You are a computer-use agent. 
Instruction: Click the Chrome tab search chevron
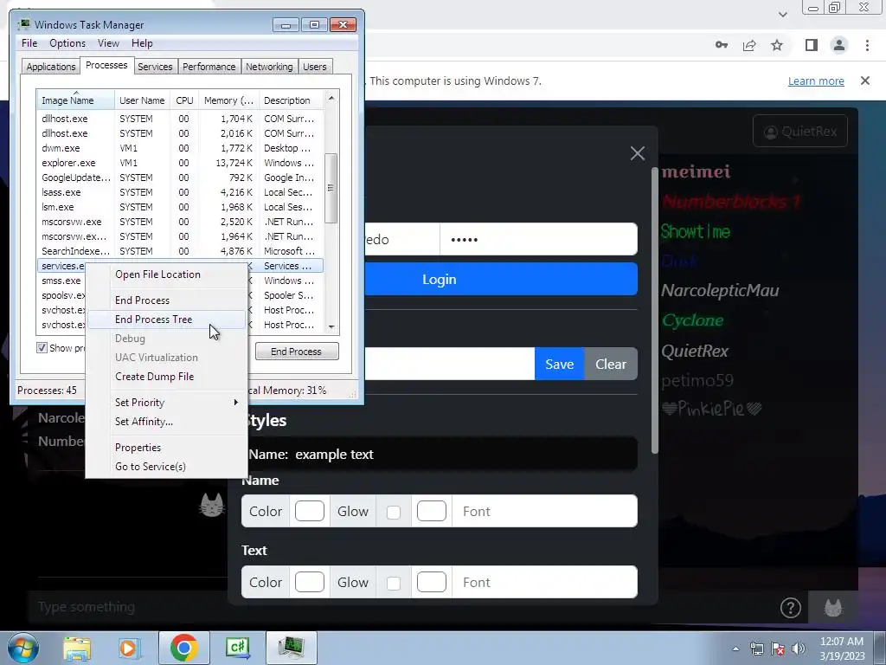tap(782, 14)
